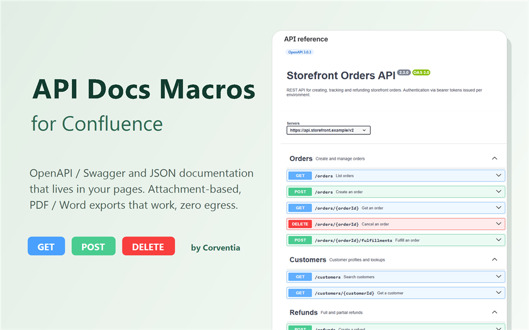Screen dimensions: 529x330
Task: Collapse the Orders section chevron
Action: (x=495, y=158)
